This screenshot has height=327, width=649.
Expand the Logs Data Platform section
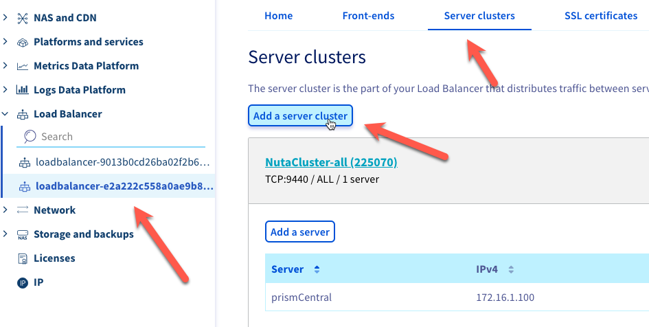tap(5, 90)
